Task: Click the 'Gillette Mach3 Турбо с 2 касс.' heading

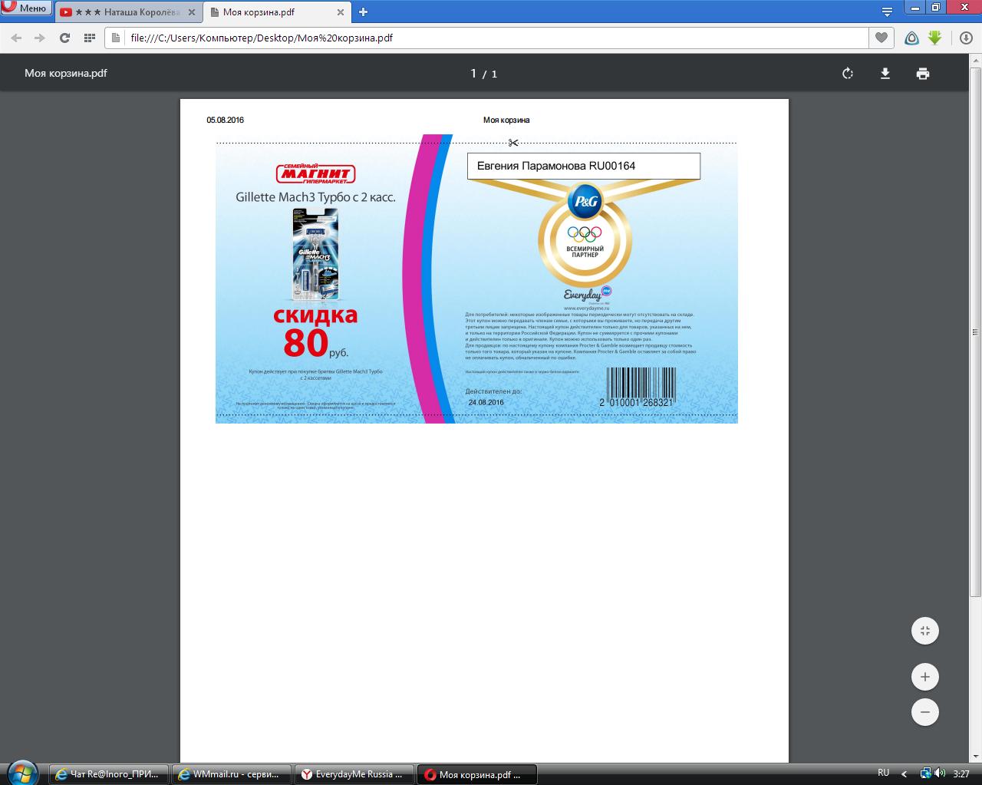Action: (x=315, y=197)
